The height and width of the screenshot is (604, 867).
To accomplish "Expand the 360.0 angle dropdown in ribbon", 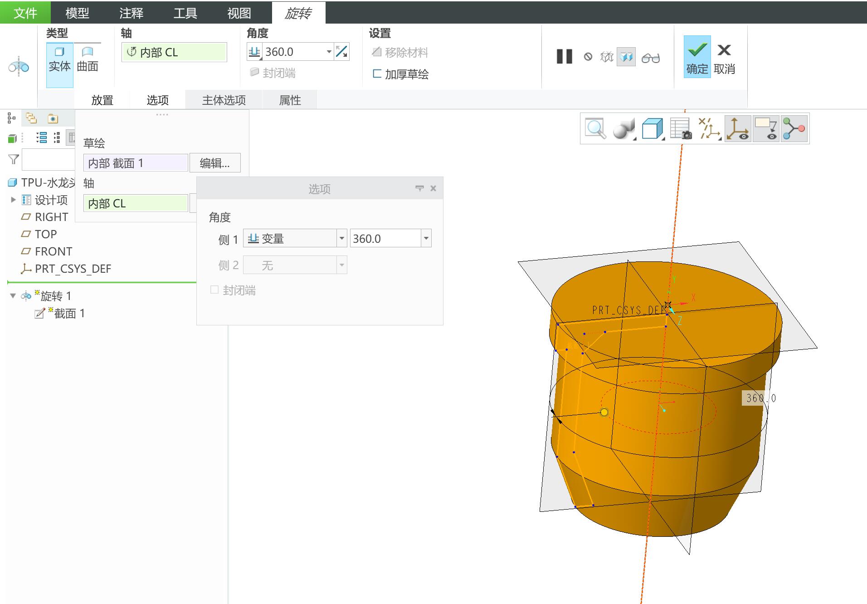I will (329, 52).
